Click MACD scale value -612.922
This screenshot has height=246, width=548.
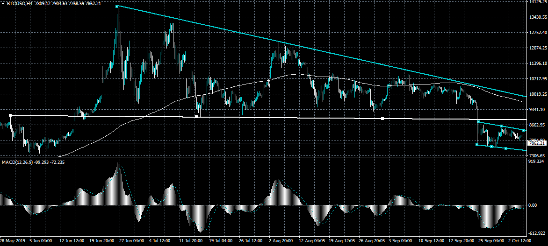[538, 233]
